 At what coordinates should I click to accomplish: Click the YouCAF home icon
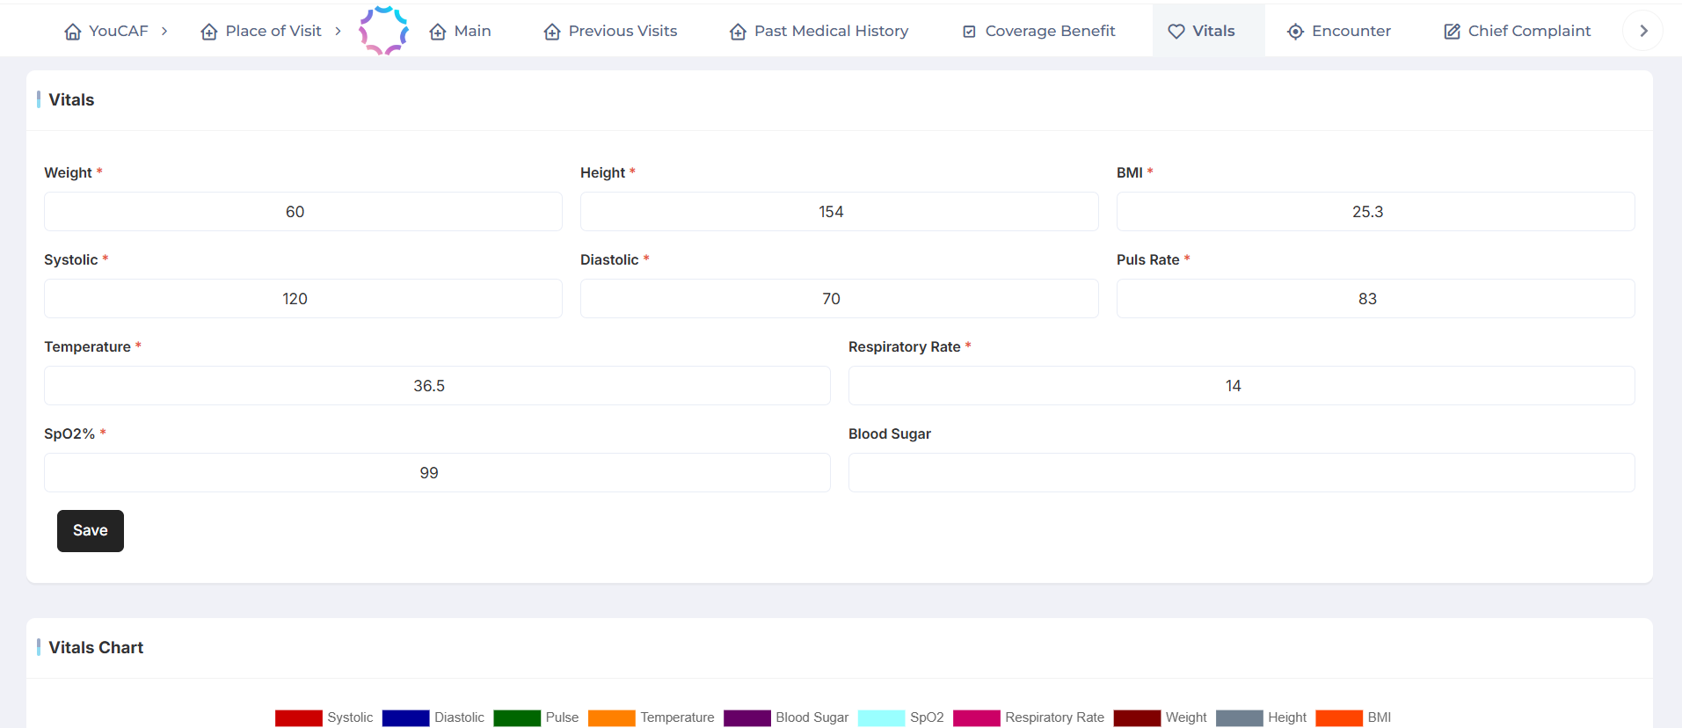pyautogui.click(x=73, y=32)
